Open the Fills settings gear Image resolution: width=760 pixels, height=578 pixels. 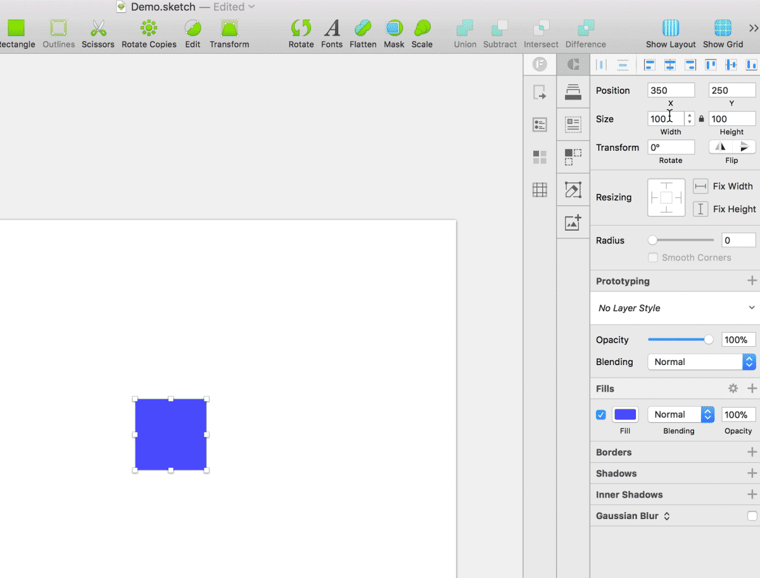click(733, 389)
